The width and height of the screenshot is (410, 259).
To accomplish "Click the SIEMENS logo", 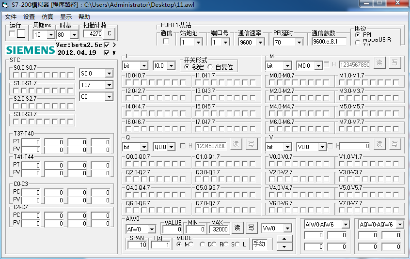I will (31, 50).
